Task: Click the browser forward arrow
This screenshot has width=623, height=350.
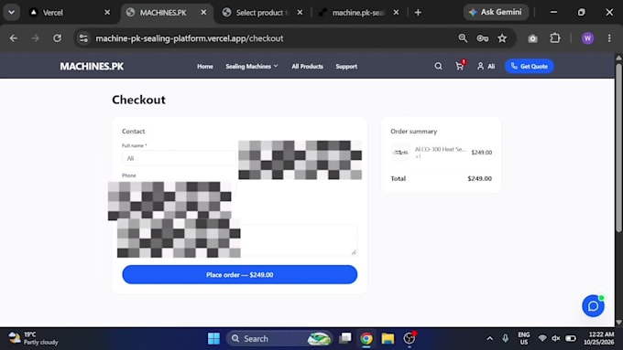Action: pos(36,38)
